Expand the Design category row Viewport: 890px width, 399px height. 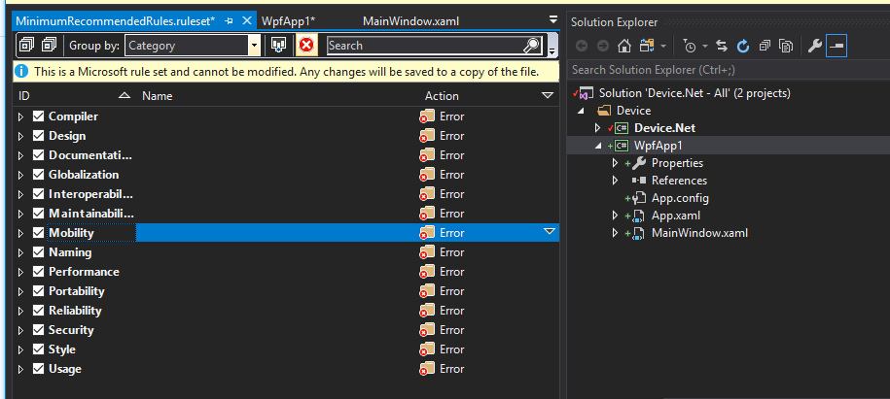[x=21, y=136]
